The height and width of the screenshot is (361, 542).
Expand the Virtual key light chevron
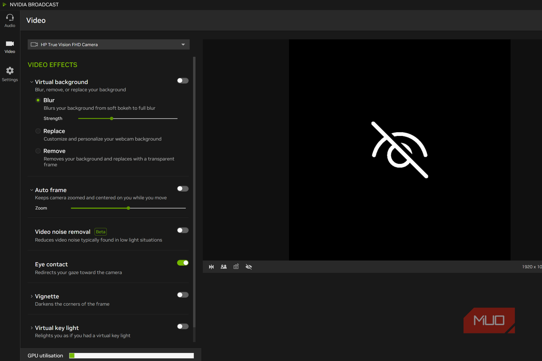pyautogui.click(x=31, y=328)
